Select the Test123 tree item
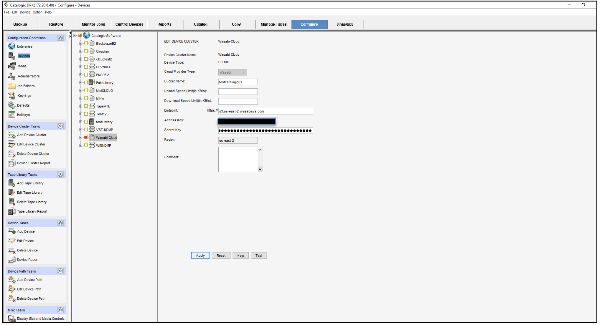The height and width of the screenshot is (325, 600). 102,114
